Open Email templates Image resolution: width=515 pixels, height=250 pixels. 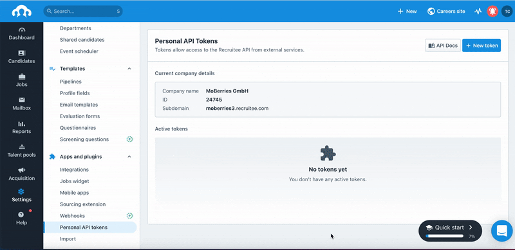pos(79,105)
